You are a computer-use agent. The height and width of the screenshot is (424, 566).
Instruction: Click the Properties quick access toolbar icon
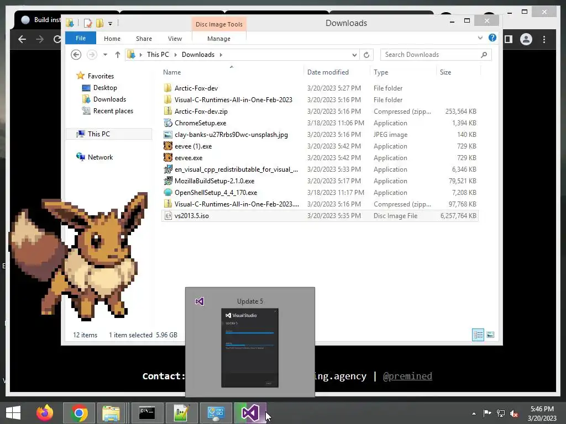(x=88, y=23)
